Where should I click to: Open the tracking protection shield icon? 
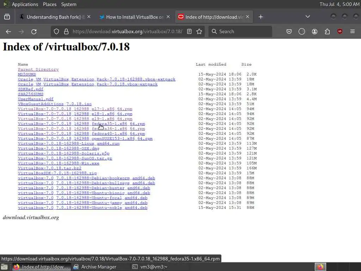point(56,31)
